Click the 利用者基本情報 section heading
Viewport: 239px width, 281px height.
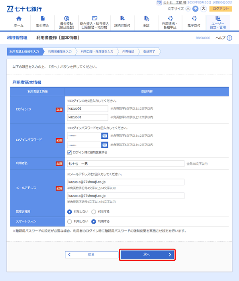(x=27, y=83)
